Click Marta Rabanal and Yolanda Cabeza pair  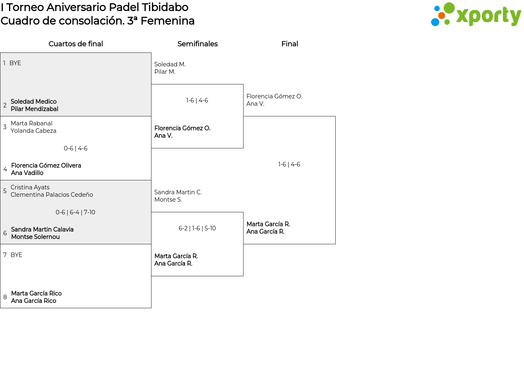tap(34, 127)
